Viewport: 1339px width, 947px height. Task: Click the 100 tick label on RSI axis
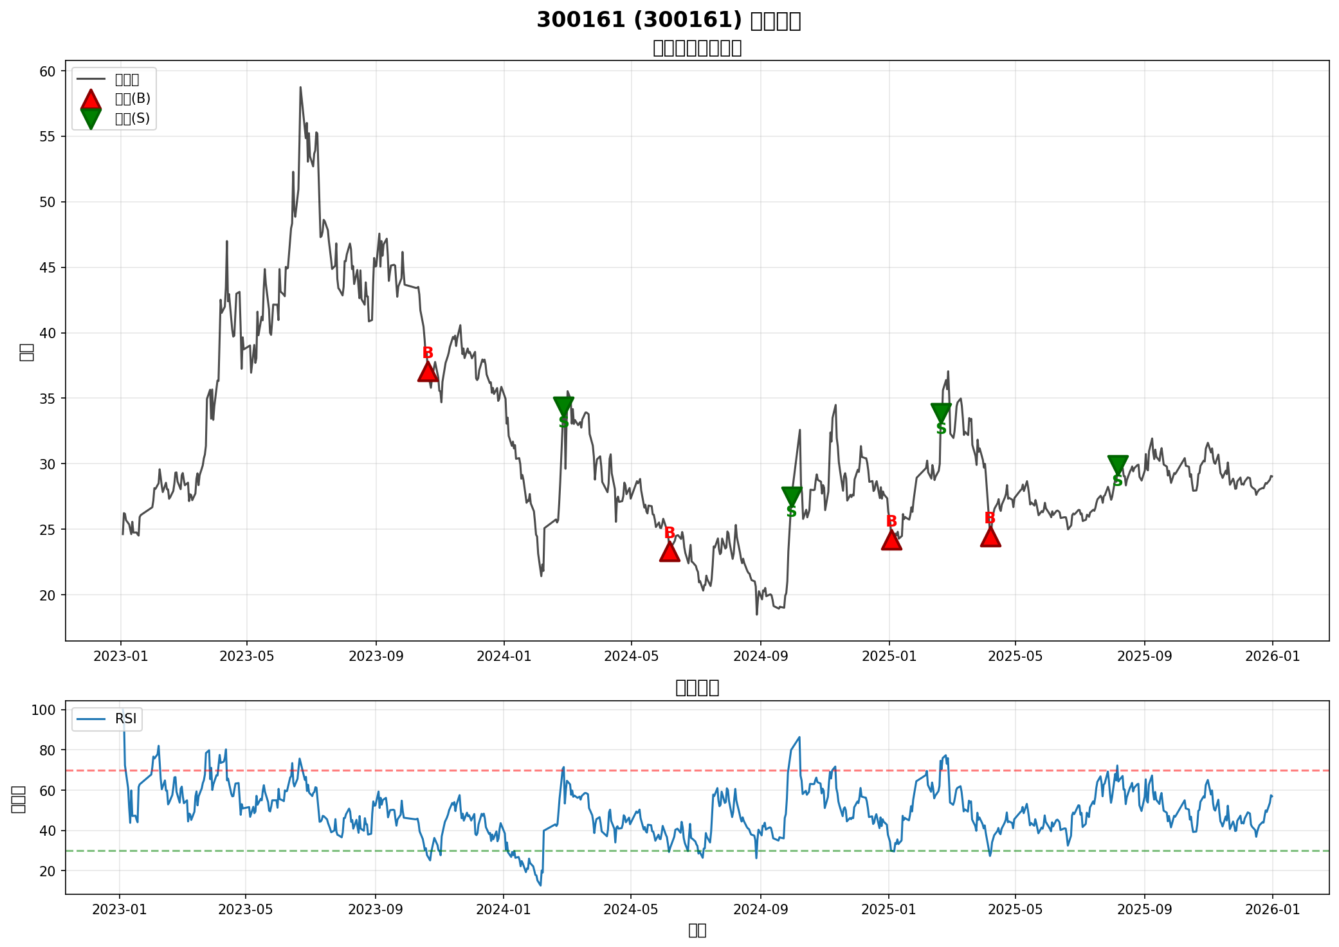(44, 710)
